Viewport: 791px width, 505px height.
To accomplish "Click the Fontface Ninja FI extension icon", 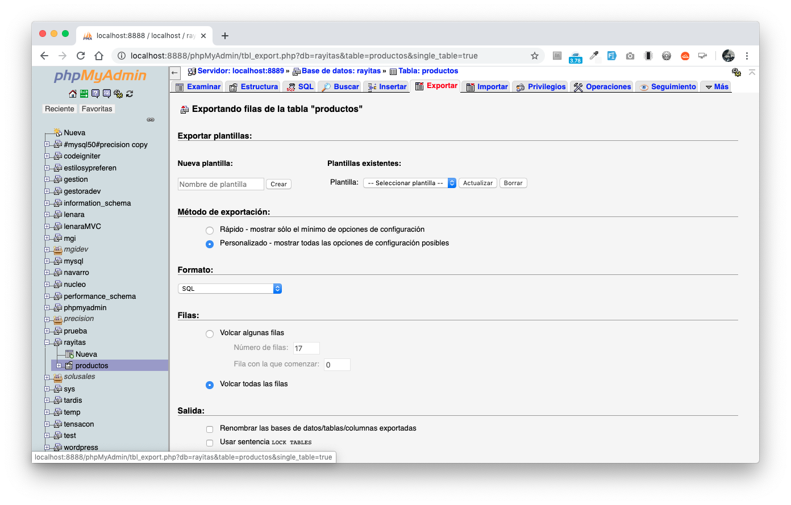I will (612, 56).
